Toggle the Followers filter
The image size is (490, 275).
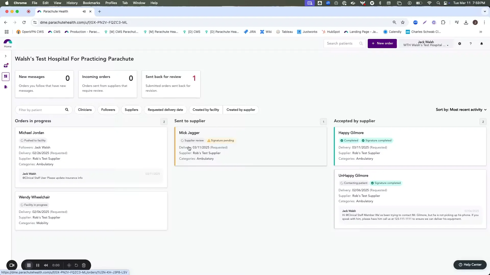point(108,110)
